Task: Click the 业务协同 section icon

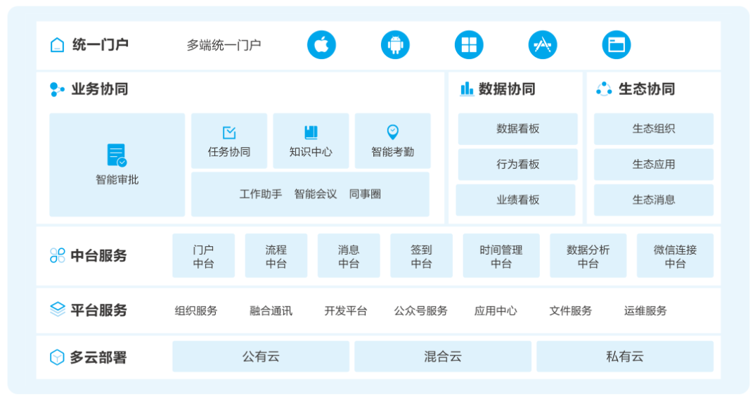Action: coord(58,89)
